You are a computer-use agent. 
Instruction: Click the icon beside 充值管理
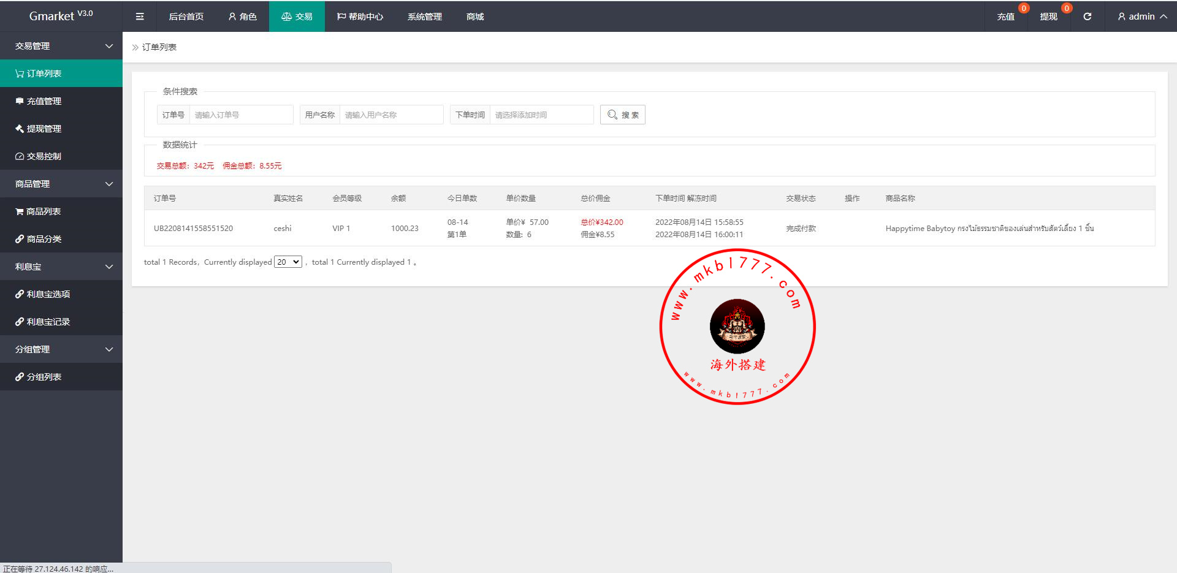coord(20,101)
